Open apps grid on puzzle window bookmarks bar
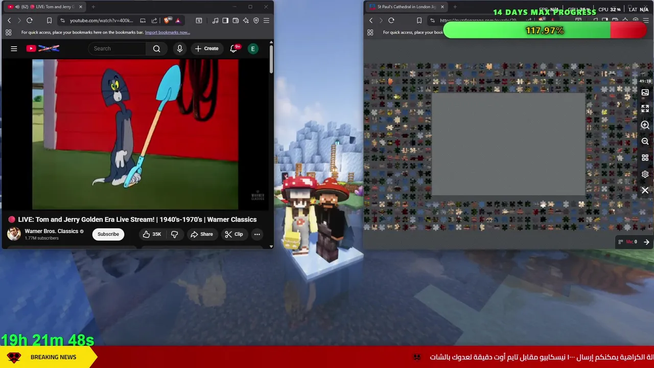 (x=370, y=32)
